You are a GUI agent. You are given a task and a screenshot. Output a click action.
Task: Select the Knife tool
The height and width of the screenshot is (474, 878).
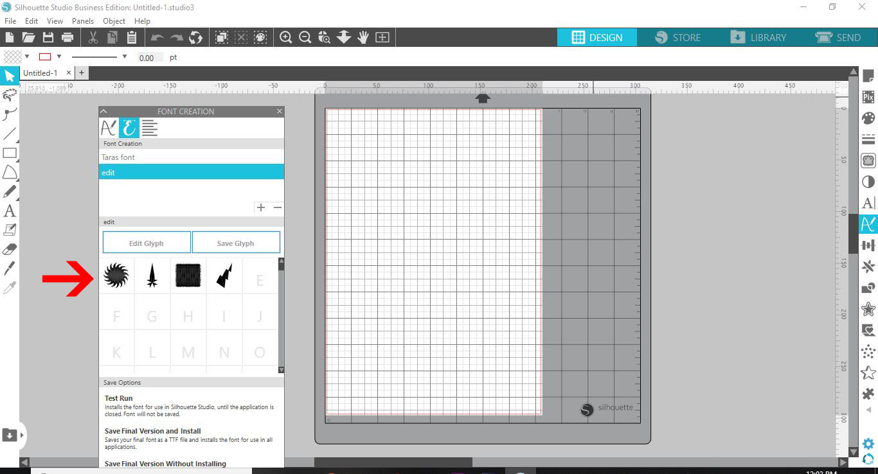(x=10, y=268)
